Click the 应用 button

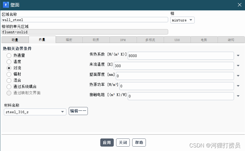click(x=107, y=143)
